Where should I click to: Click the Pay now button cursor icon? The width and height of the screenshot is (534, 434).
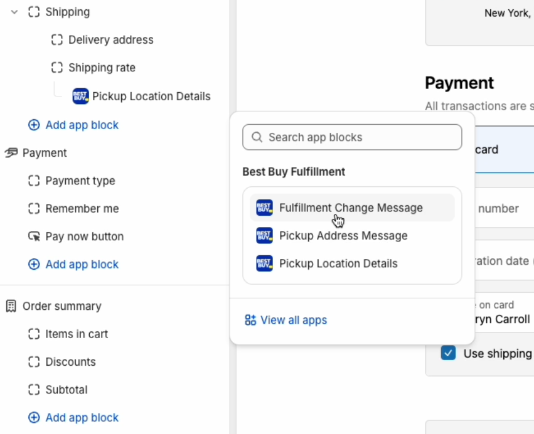click(x=34, y=237)
